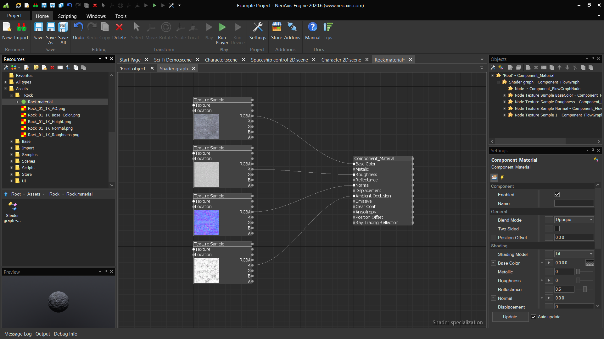Expand the Samples folder in Resources
Image resolution: width=604 pixels, height=339 pixels.
coord(12,155)
